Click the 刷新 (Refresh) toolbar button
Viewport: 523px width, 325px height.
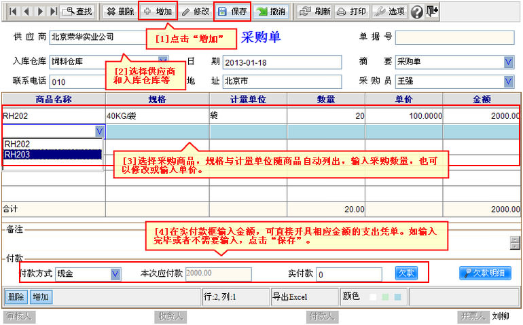(315, 12)
